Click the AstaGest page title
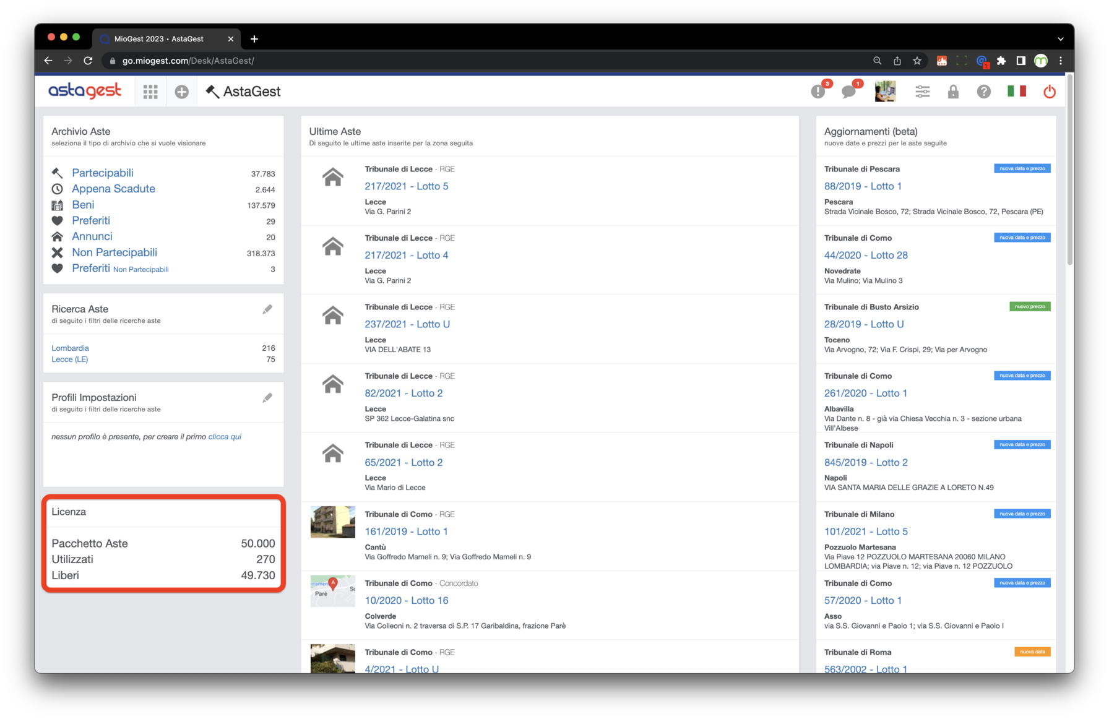This screenshot has height=719, width=1109. point(252,92)
